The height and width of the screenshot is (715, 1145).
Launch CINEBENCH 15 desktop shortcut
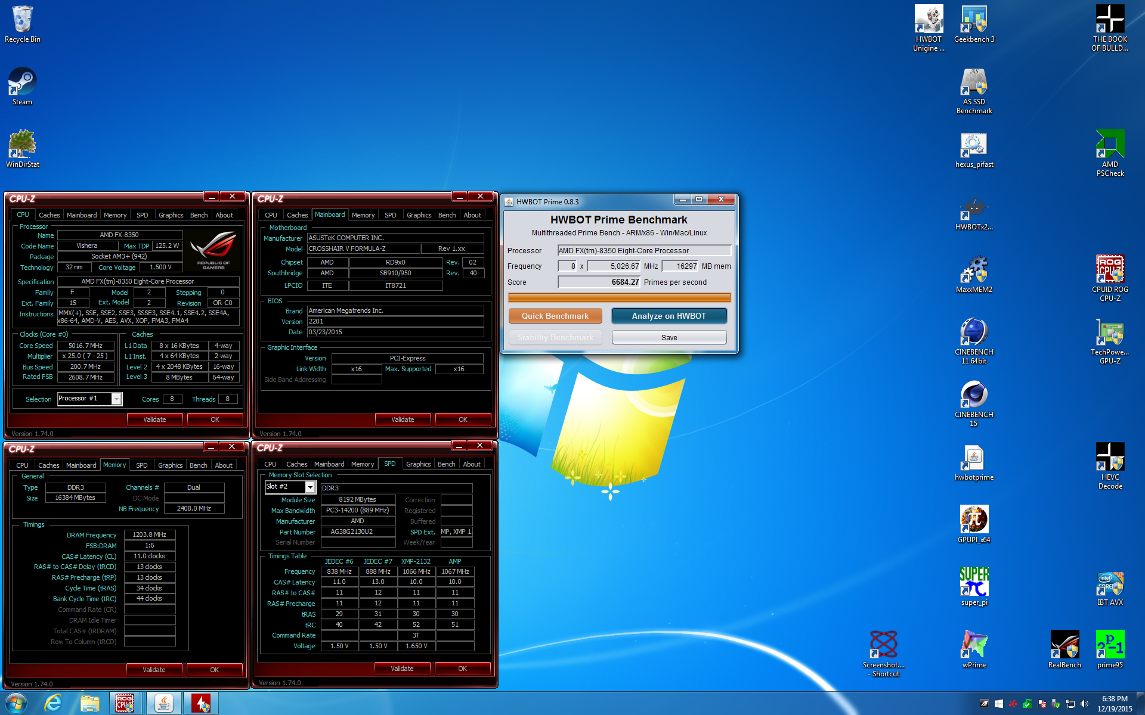[x=974, y=404]
